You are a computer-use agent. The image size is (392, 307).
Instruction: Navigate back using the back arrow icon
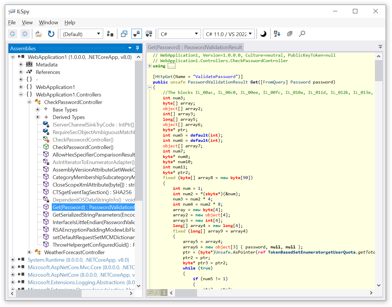coord(12,34)
